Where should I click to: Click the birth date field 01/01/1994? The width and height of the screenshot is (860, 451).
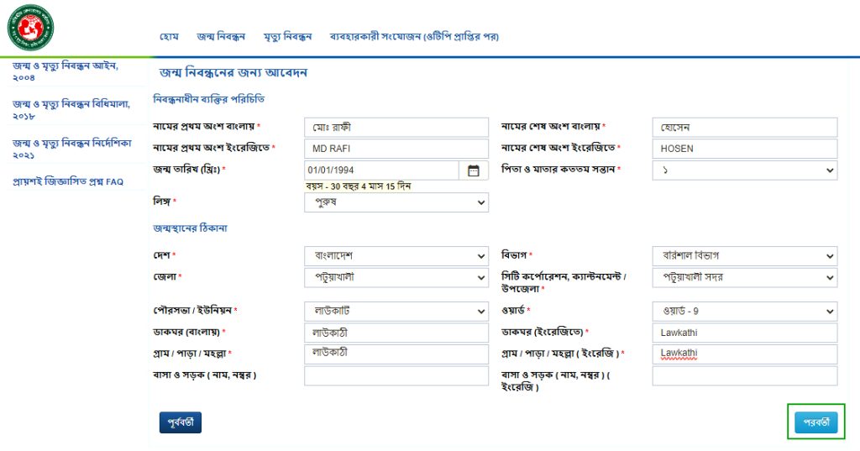381,170
